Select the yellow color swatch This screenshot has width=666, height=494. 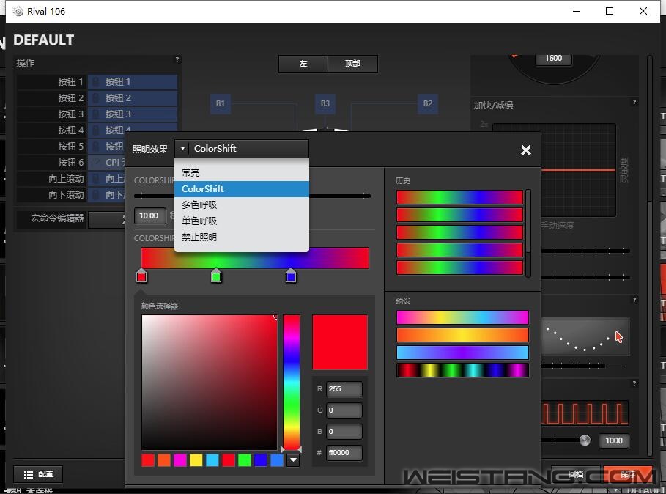196,460
